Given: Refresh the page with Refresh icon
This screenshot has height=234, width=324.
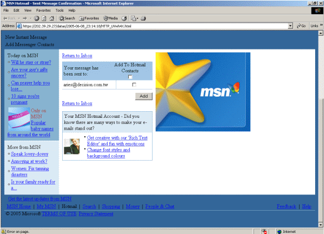Looking at the screenshot, I should pyautogui.click(x=44, y=18).
